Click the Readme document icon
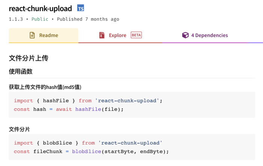Image resolution: width=263 pixels, height=166 pixels. coord(32,35)
